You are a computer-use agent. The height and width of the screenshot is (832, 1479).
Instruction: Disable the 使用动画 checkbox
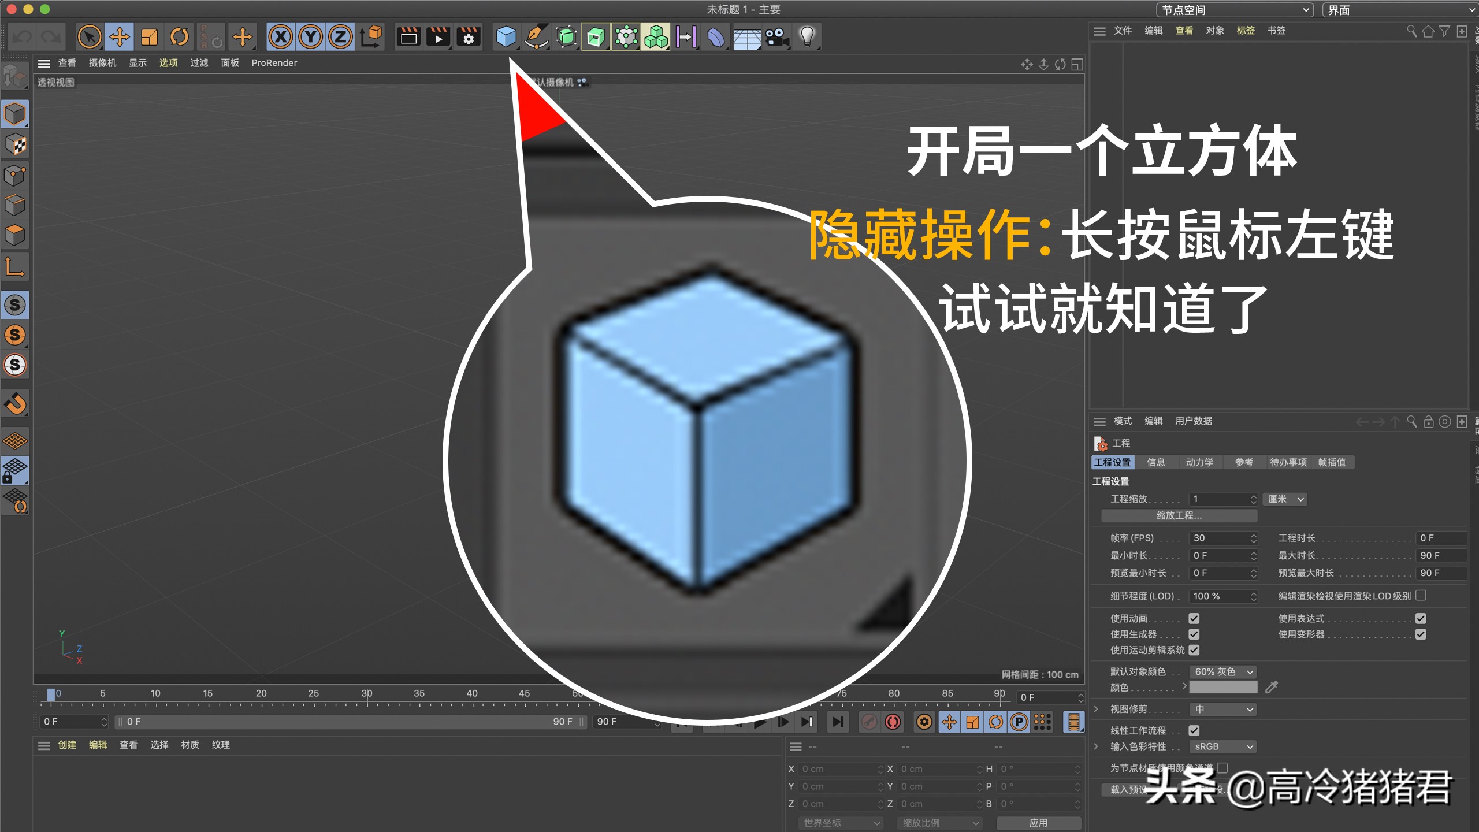[1194, 618]
